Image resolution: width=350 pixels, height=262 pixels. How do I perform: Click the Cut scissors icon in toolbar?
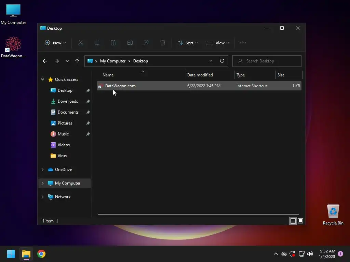(81, 43)
